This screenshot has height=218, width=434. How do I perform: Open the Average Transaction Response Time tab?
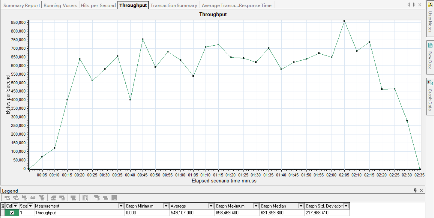[237, 5]
